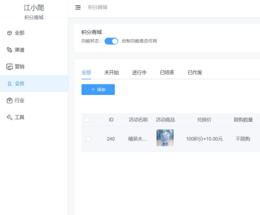Check the select-all checkbox in table header
The width and height of the screenshot is (260, 215).
pos(87,120)
